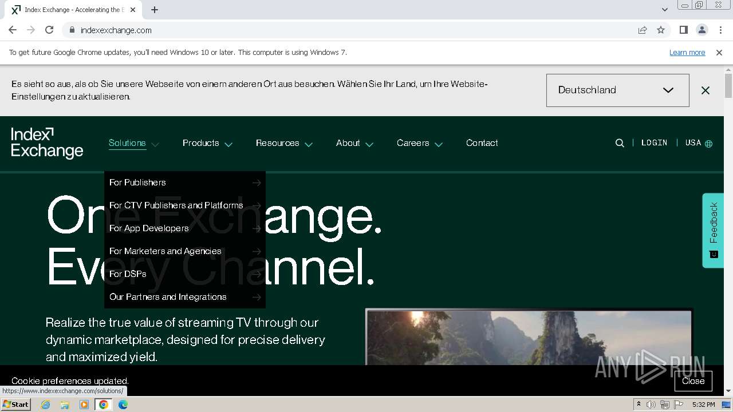Open the Careers navigation item
Screen dimensions: 733x412
[413, 143]
